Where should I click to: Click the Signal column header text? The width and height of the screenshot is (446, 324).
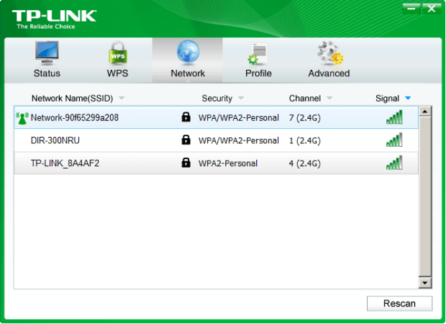click(x=388, y=99)
